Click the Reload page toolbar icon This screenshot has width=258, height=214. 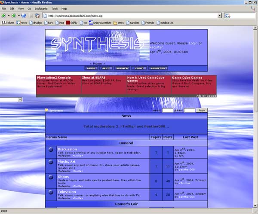[x=24, y=15]
